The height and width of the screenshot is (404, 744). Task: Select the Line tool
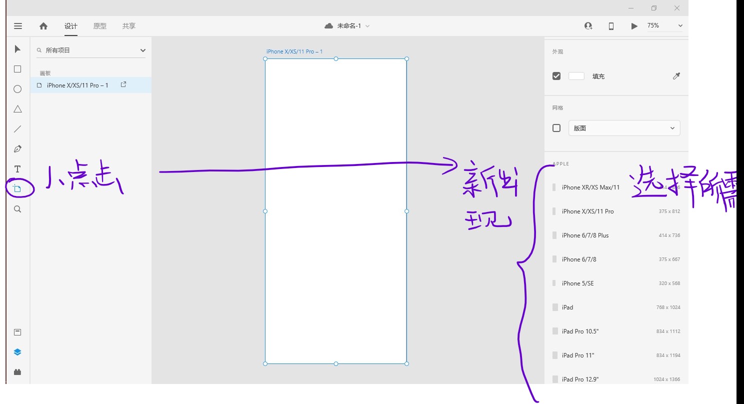coord(17,129)
